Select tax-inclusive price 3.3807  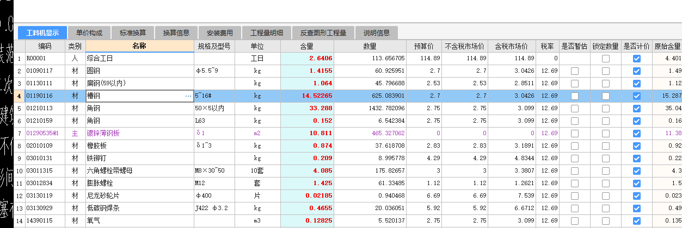[512, 170]
